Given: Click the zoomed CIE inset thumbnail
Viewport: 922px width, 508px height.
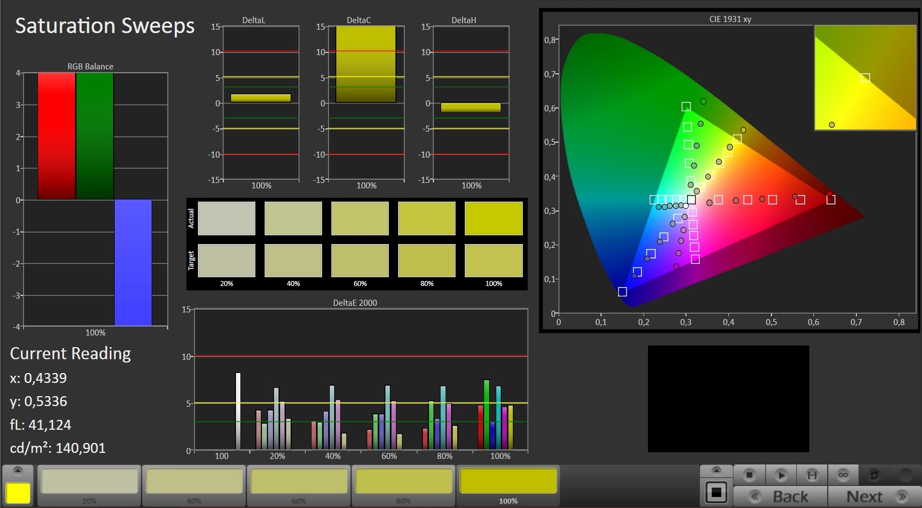Looking at the screenshot, I should pyautogui.click(x=865, y=78).
